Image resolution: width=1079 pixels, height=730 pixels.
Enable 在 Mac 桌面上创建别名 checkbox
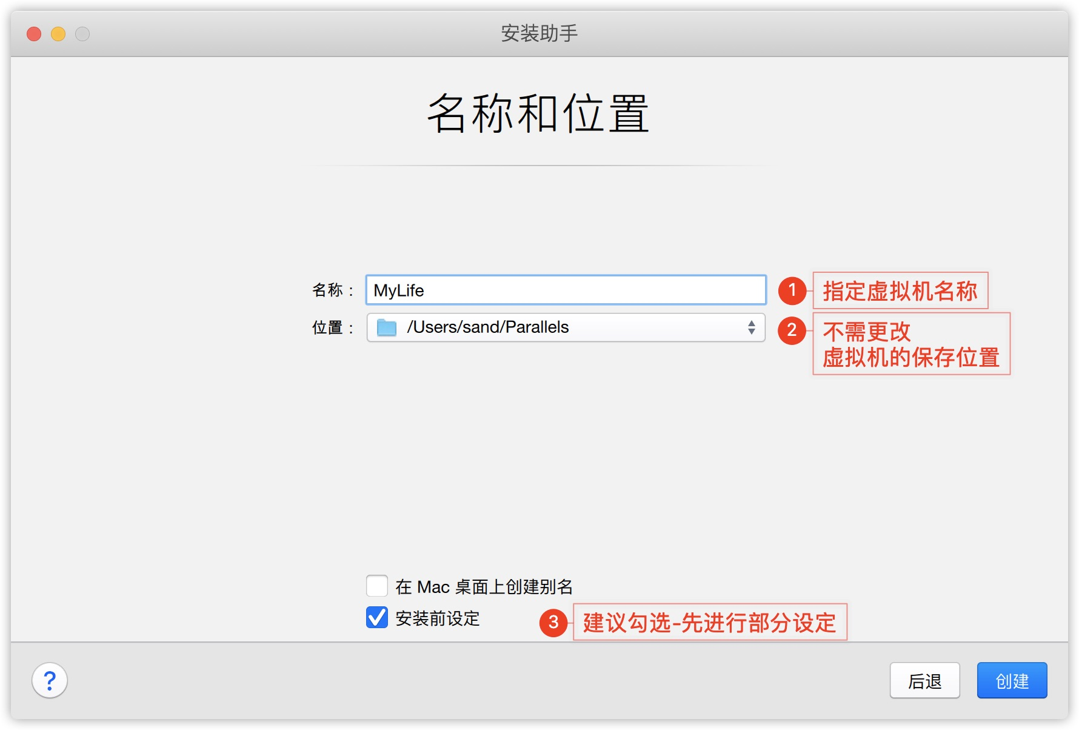[377, 586]
